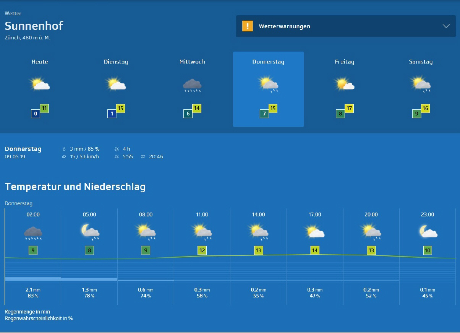Click Freitag's high temperature badge 17
Image resolution: width=460 pixels, height=333 pixels.
349,108
